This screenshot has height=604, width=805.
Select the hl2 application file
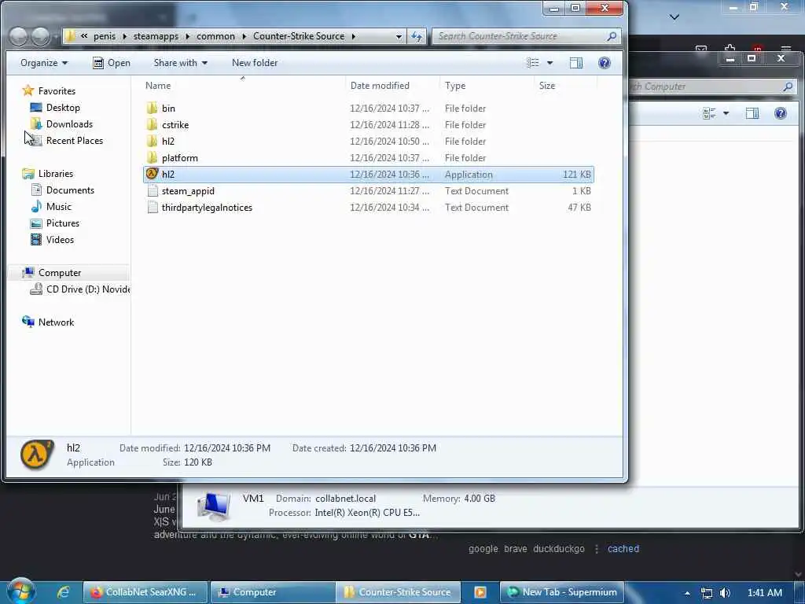(368, 174)
